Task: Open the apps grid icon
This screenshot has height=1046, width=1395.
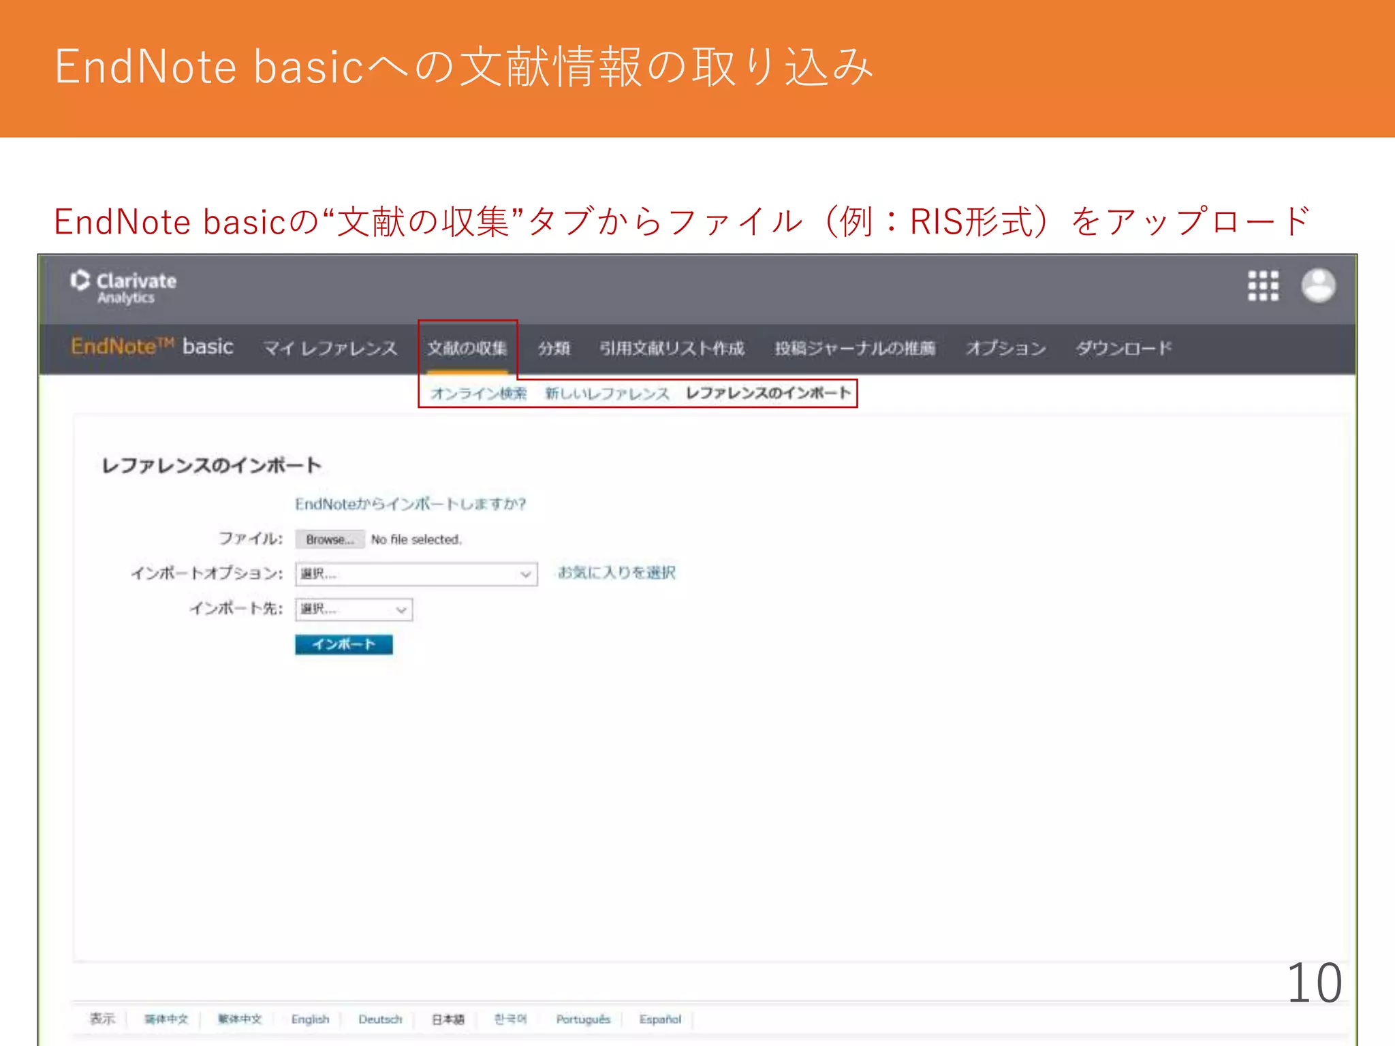Action: (1263, 286)
